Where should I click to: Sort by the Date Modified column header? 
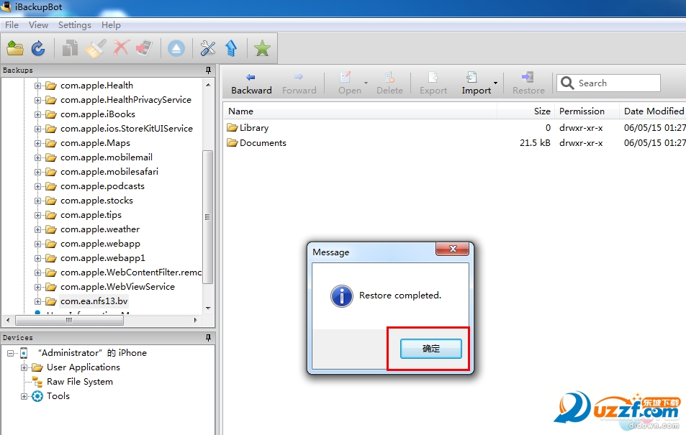coord(653,111)
